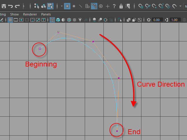Toggle wireframe display cube in panel toolbar

(x=52, y=20)
